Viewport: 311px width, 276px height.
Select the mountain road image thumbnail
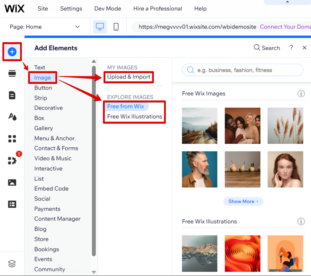[x=200, y=126]
